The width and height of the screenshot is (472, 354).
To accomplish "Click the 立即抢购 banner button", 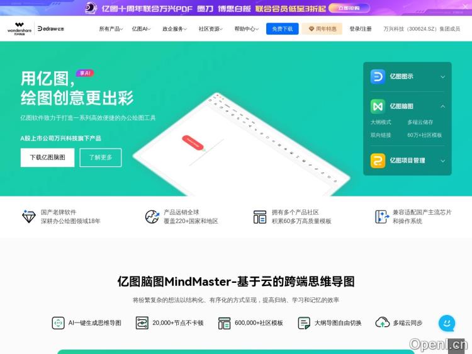I will pyautogui.click(x=349, y=8).
